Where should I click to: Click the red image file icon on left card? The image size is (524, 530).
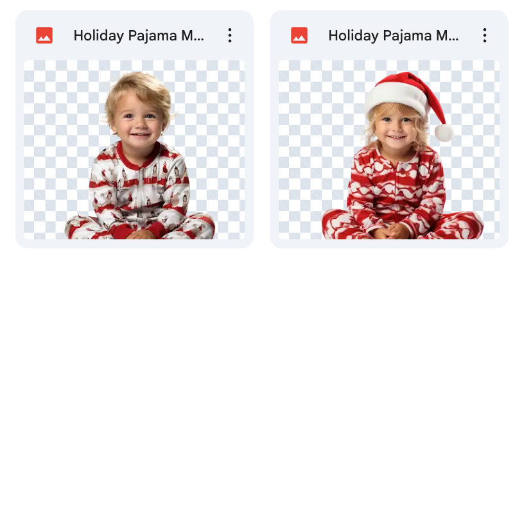(x=44, y=35)
